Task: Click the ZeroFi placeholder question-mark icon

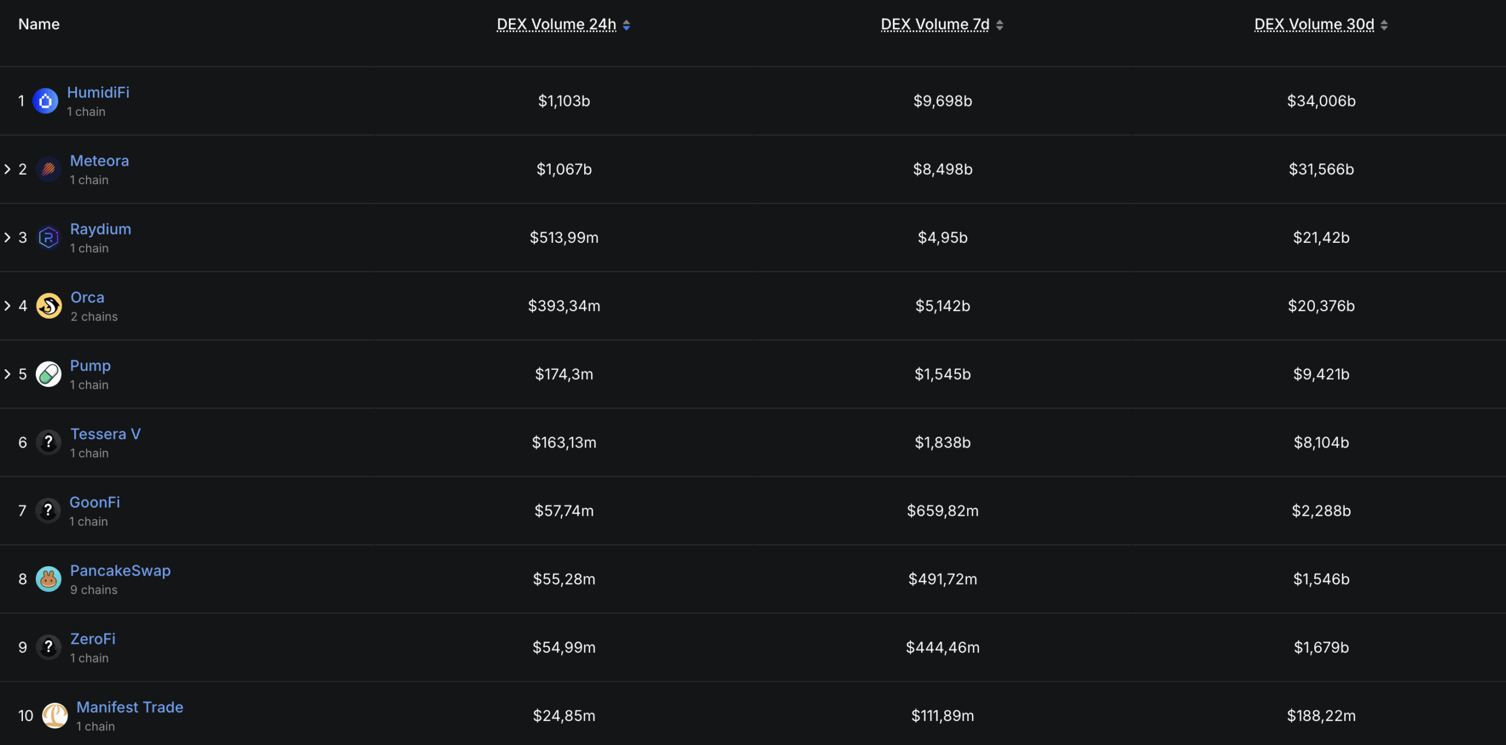Action: (48, 647)
